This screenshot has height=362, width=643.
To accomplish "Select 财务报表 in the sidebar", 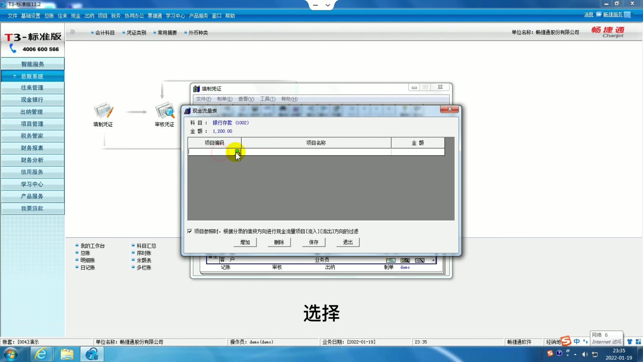I will [x=32, y=148].
